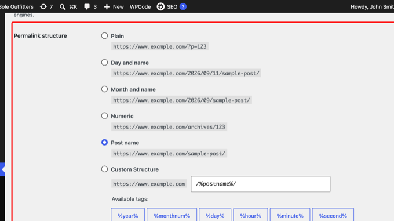Click the Permalink structure heading
Image resolution: width=394 pixels, height=221 pixels.
pyautogui.click(x=40, y=36)
